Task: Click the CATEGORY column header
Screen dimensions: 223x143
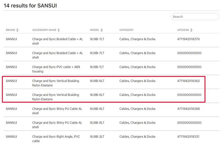Action: [x=127, y=30]
